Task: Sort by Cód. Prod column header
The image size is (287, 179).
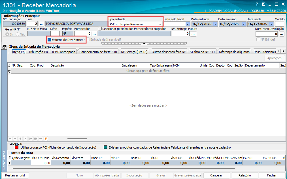Action: coord(40,65)
